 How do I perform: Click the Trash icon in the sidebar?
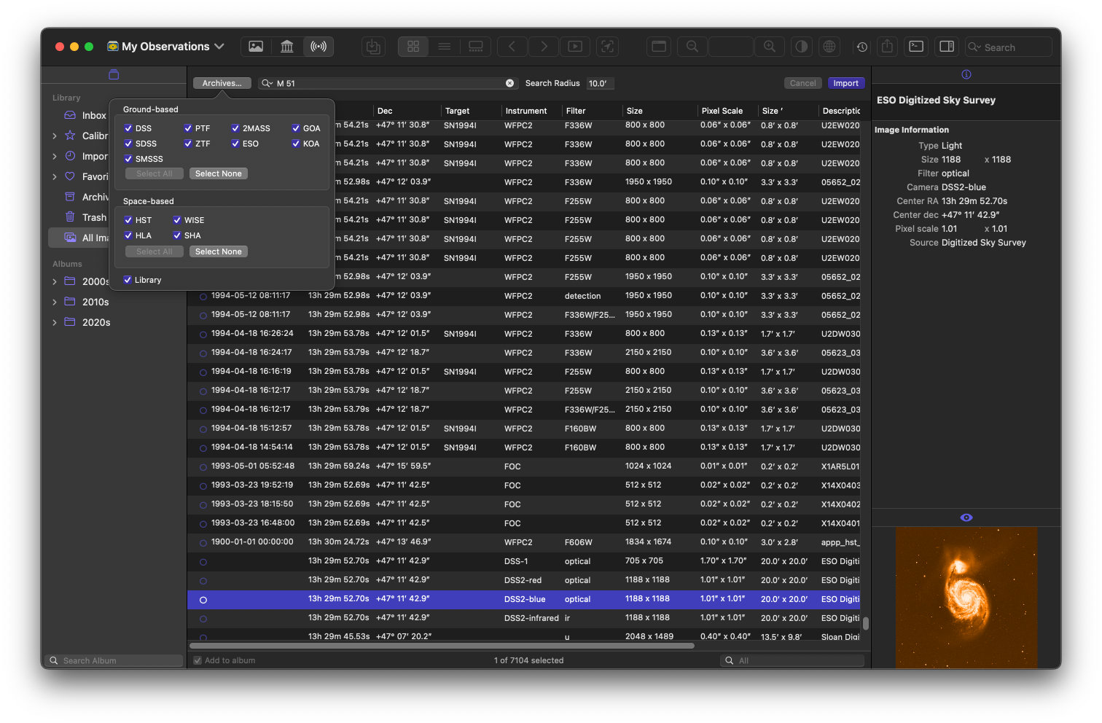[70, 216]
